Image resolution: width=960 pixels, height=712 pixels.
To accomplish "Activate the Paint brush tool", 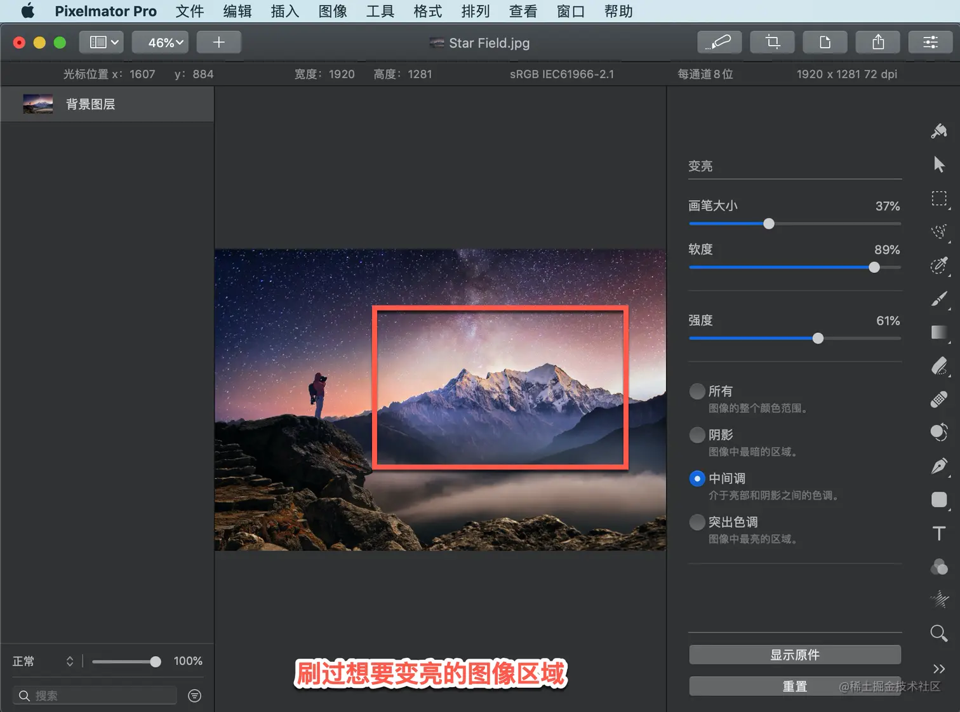I will [939, 299].
